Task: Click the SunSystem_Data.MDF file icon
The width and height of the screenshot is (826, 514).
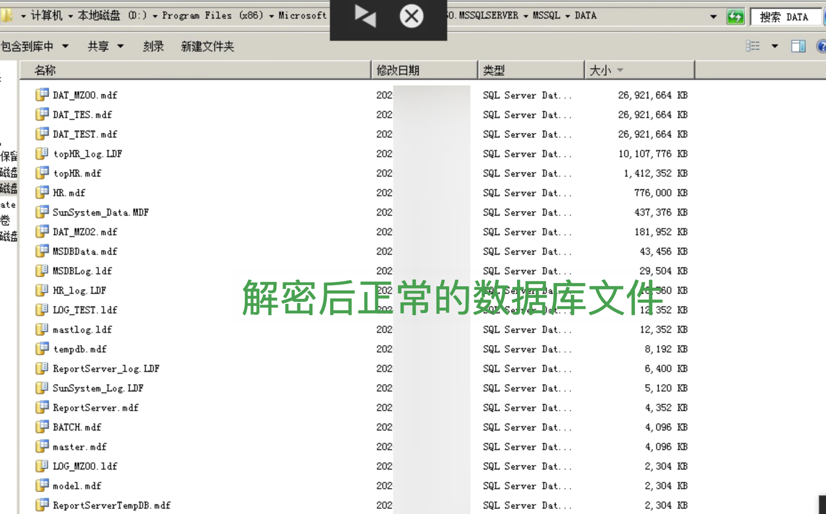Action: pos(42,212)
